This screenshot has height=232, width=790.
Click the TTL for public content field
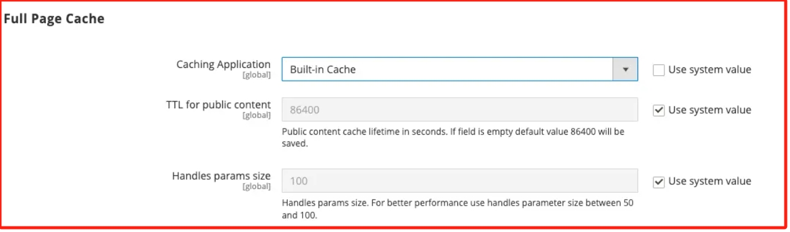(x=460, y=110)
